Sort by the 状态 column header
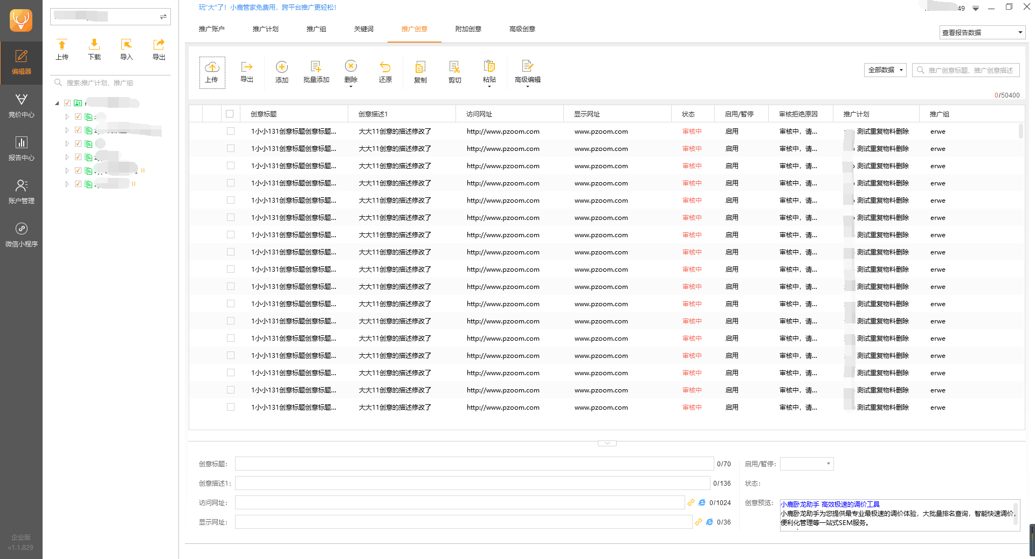The height and width of the screenshot is (559, 1035). click(693, 114)
